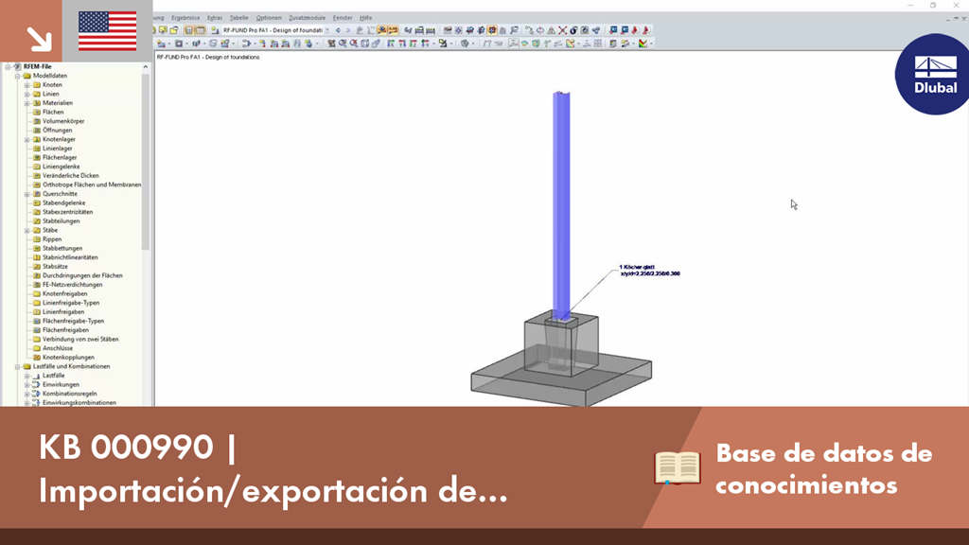The width and height of the screenshot is (969, 545).
Task: Click the Volumenkörper folder icon
Action: (37, 121)
